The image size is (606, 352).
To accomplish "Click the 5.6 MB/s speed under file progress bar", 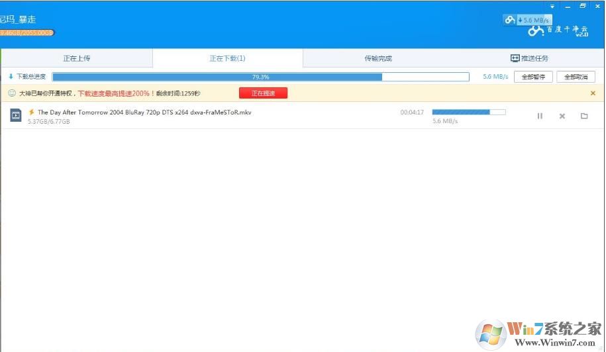I will tap(445, 121).
